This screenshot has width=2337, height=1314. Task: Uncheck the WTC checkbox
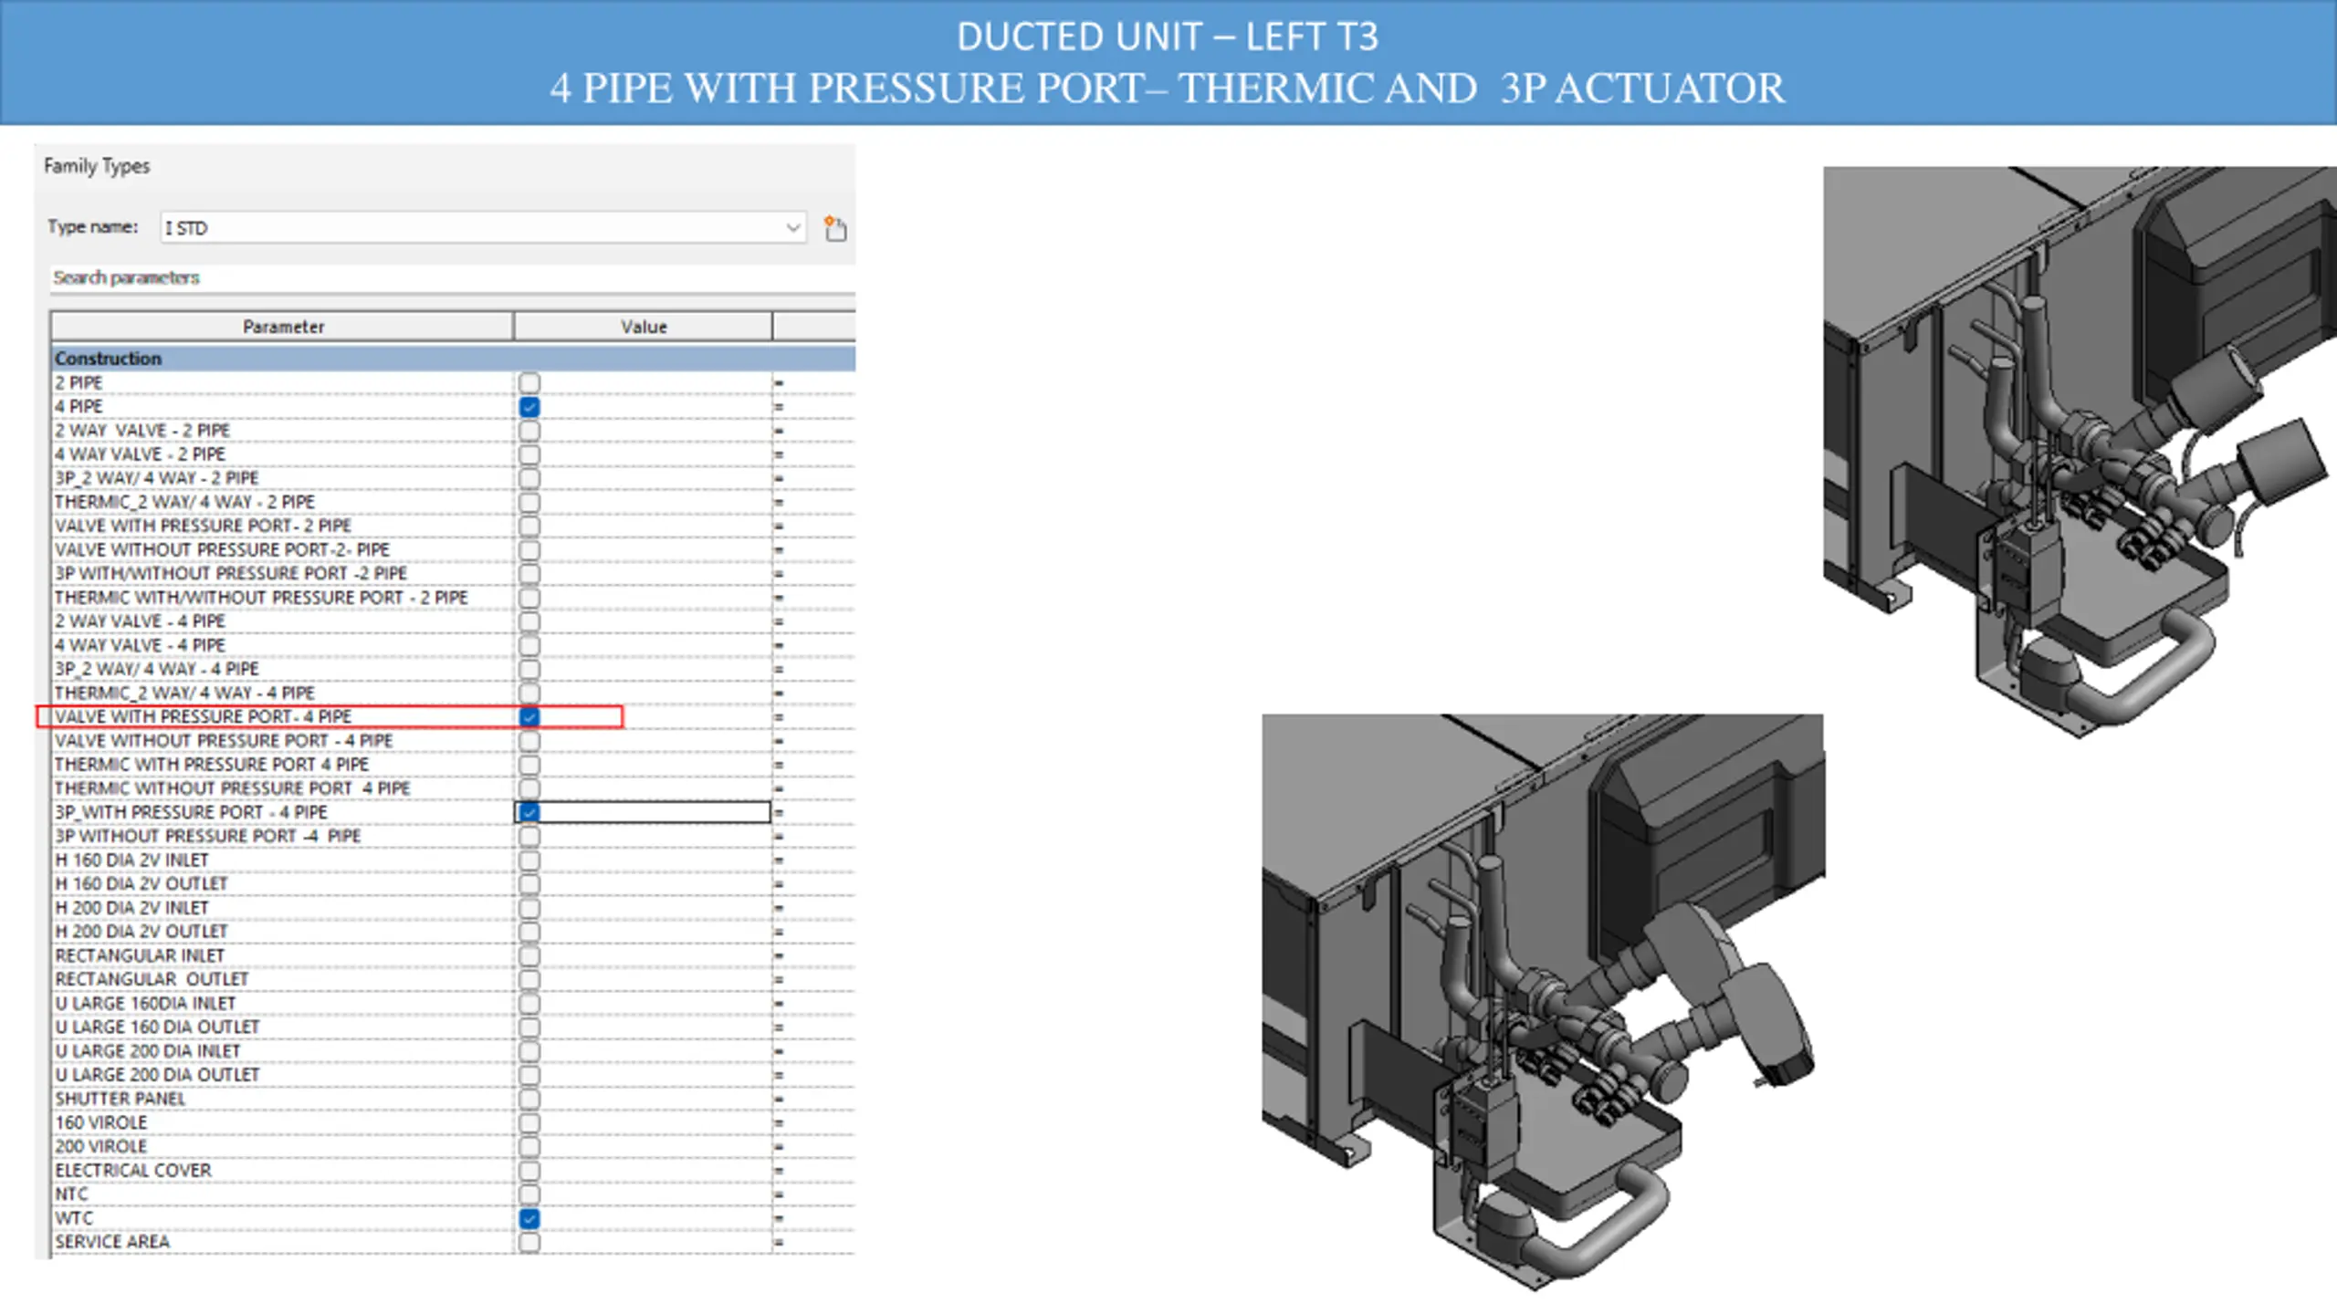pyautogui.click(x=529, y=1218)
